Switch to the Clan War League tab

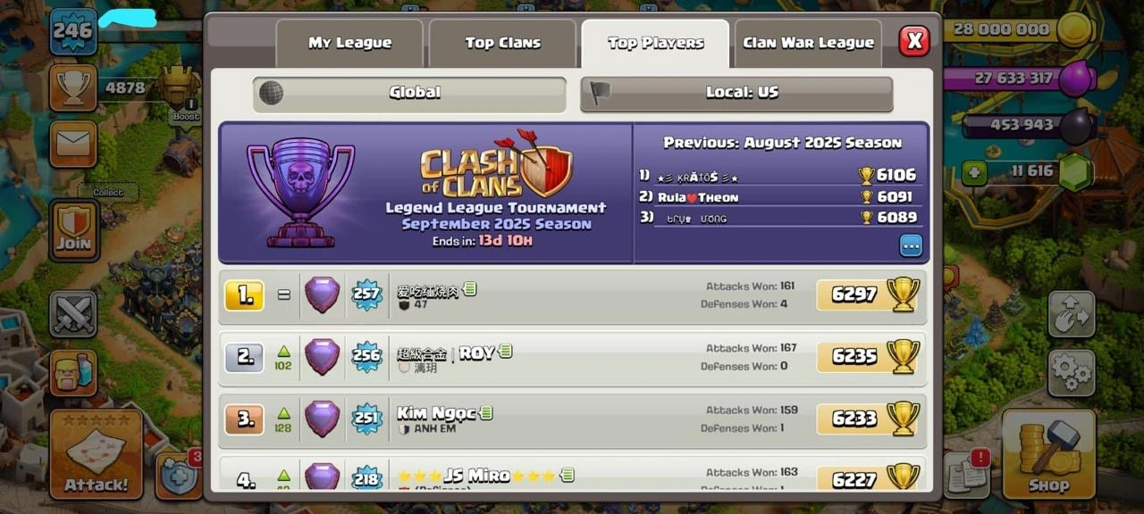(808, 43)
